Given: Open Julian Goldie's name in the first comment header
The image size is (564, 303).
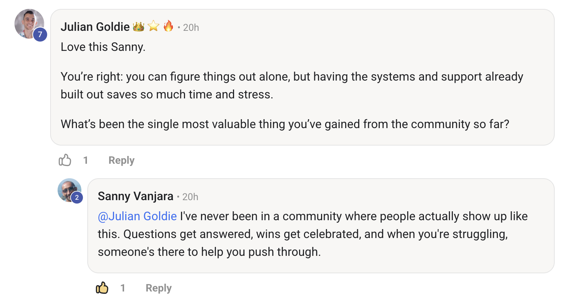Looking at the screenshot, I should (95, 27).
